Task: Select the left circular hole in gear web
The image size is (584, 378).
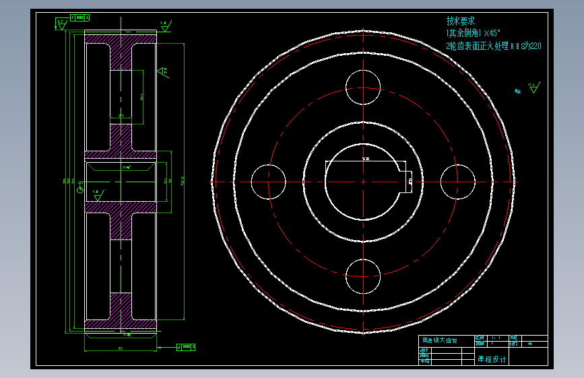Action: (x=269, y=182)
